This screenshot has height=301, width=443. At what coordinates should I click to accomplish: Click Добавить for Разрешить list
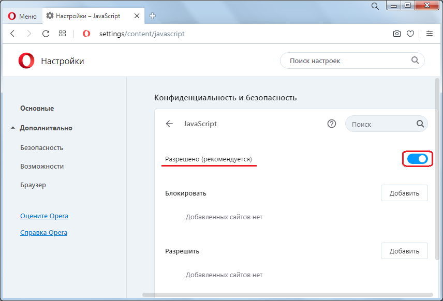coord(404,251)
